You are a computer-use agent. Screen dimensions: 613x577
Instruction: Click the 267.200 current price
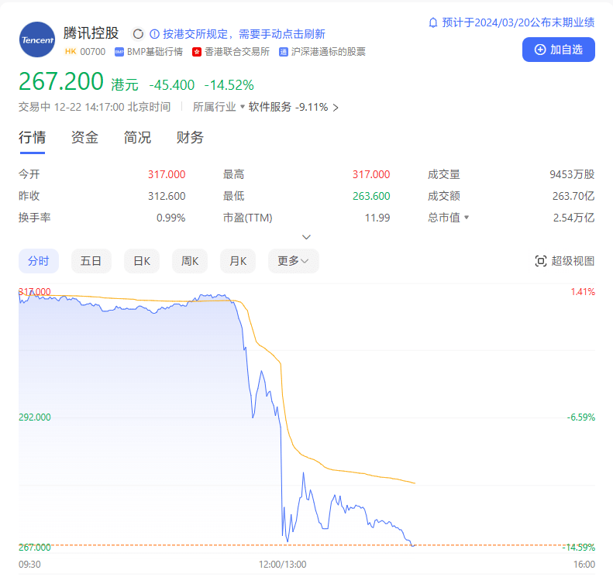[61, 81]
